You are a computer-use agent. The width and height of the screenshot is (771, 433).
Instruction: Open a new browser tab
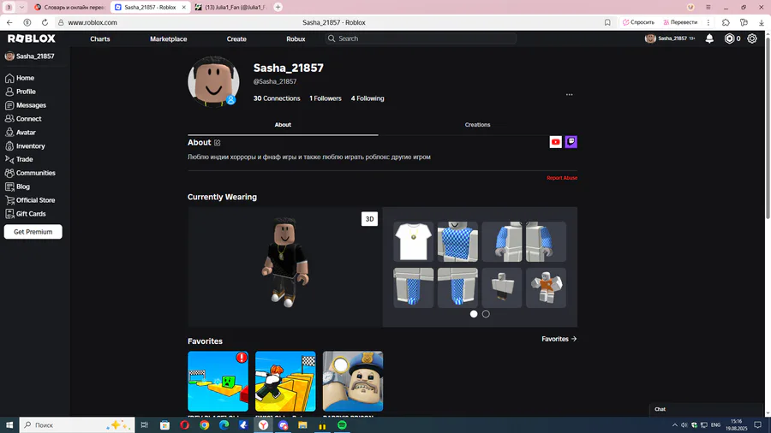(x=278, y=8)
